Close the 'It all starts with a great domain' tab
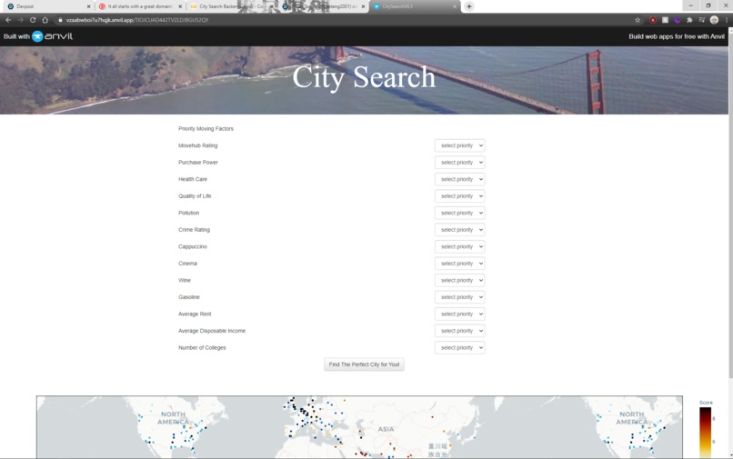The width and height of the screenshot is (733, 459). tap(180, 6)
